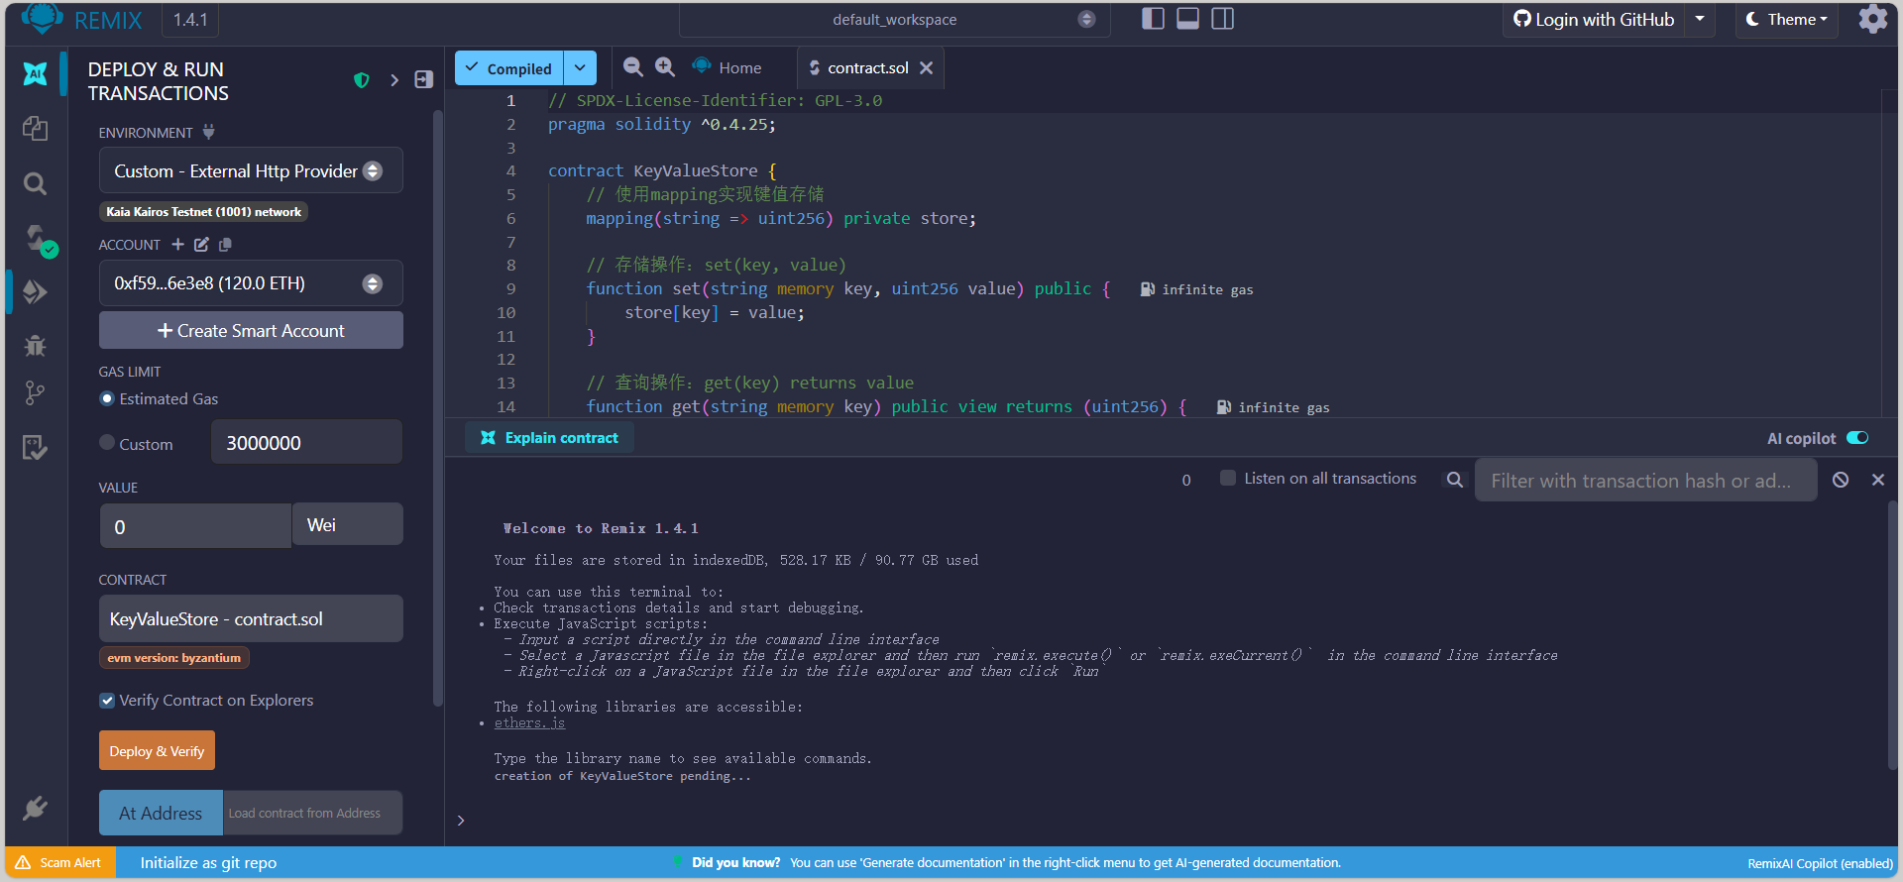The height and width of the screenshot is (882, 1903).
Task: Click the zoom out magnifier icon
Action: [x=632, y=67]
